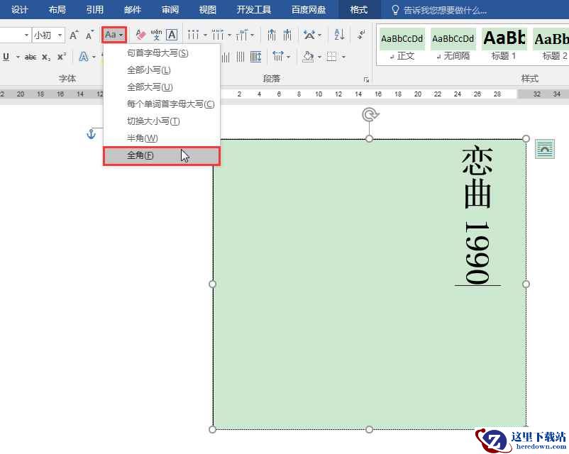Select 全角(F) menu item
The image size is (569, 454).
pyautogui.click(x=162, y=155)
